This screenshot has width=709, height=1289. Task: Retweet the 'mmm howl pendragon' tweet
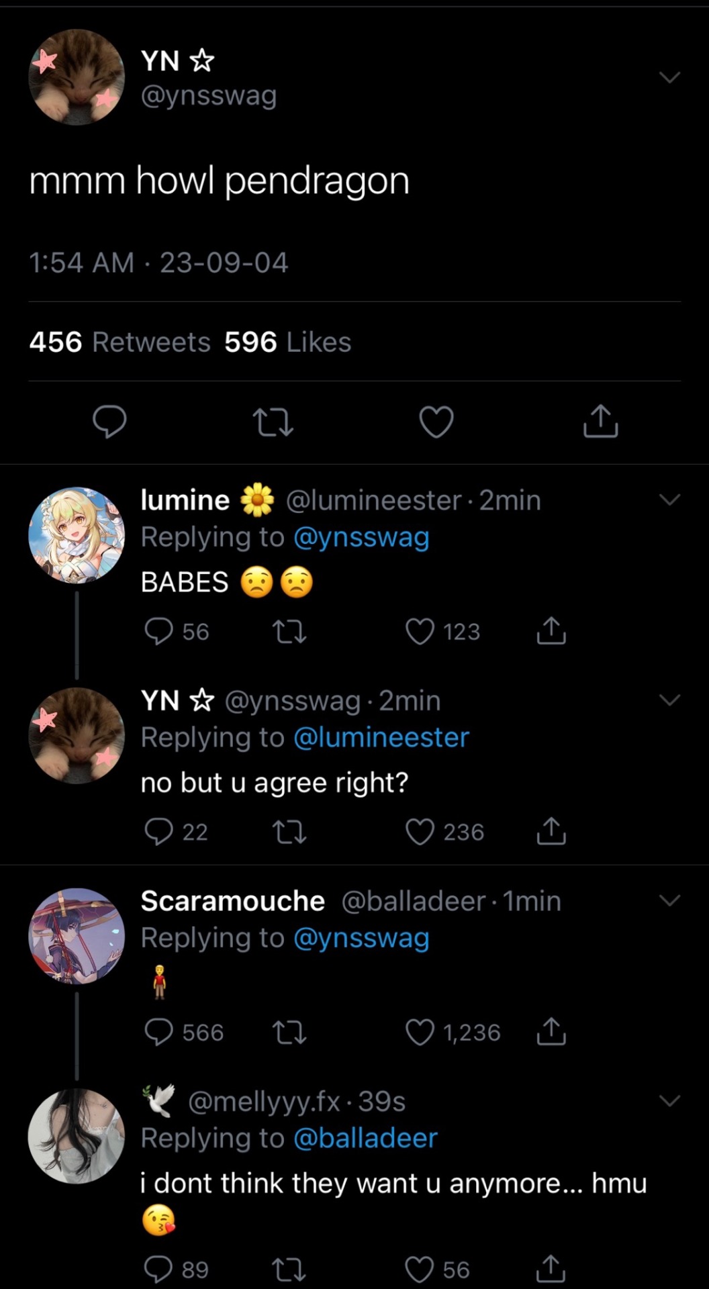(x=273, y=422)
